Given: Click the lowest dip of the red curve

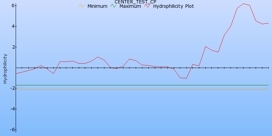Looking at the screenshot, I should coord(186,79).
